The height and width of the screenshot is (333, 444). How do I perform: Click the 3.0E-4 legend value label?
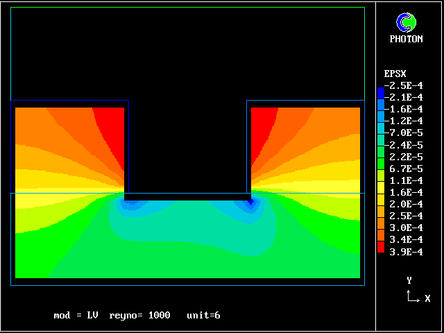(404, 228)
